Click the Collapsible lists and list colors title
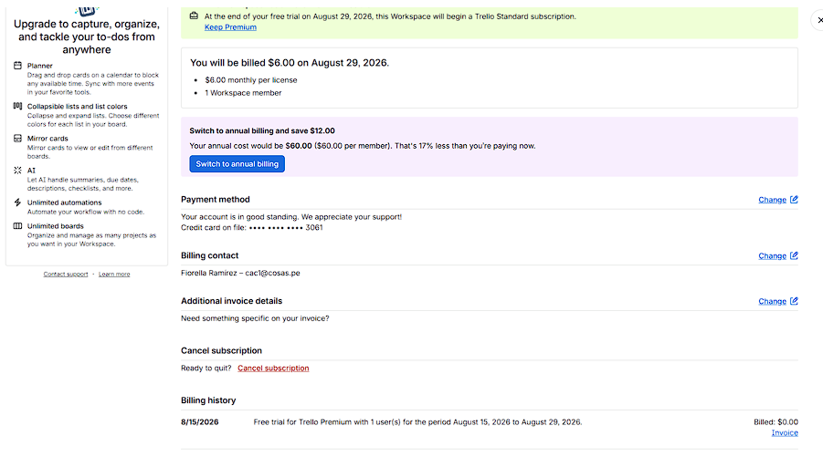This screenshot has width=823, height=457. [x=77, y=106]
